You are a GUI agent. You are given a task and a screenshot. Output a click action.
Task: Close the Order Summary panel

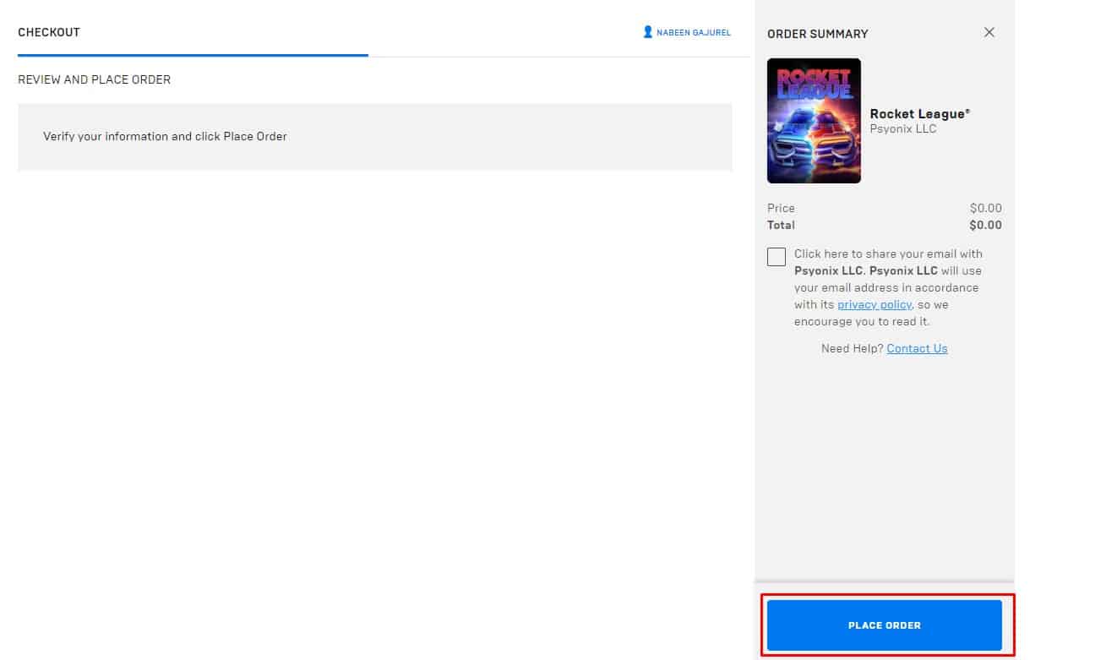[989, 32]
